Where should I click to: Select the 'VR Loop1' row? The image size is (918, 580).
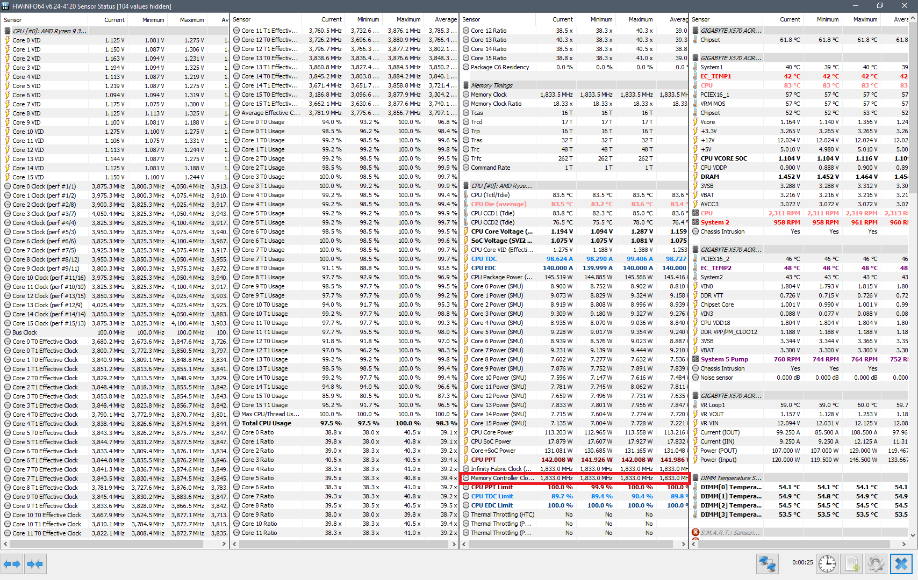[800, 405]
